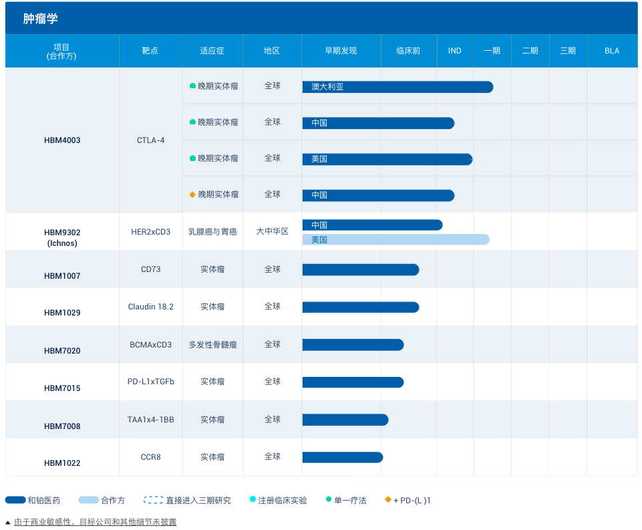This screenshot has width=642, height=530.
Task: Click 实体瘤 in the HBM1007 row
Action: tap(212, 269)
